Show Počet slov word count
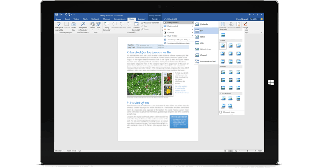 click(x=73, y=27)
